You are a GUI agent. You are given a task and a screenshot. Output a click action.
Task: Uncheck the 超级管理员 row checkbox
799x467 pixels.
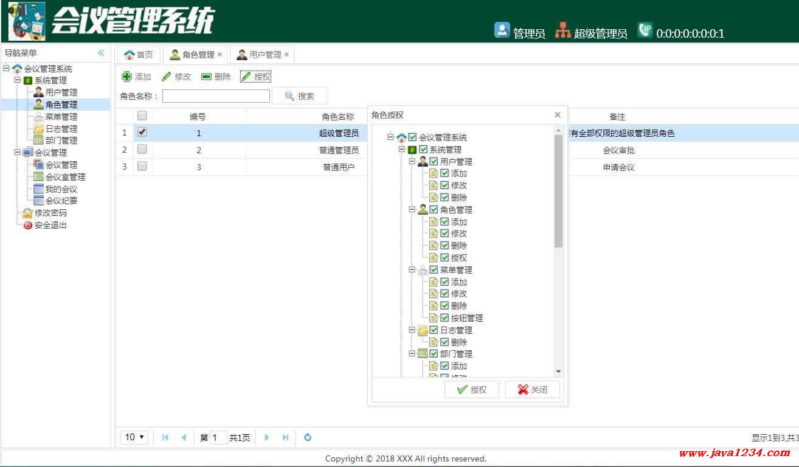[x=142, y=131]
